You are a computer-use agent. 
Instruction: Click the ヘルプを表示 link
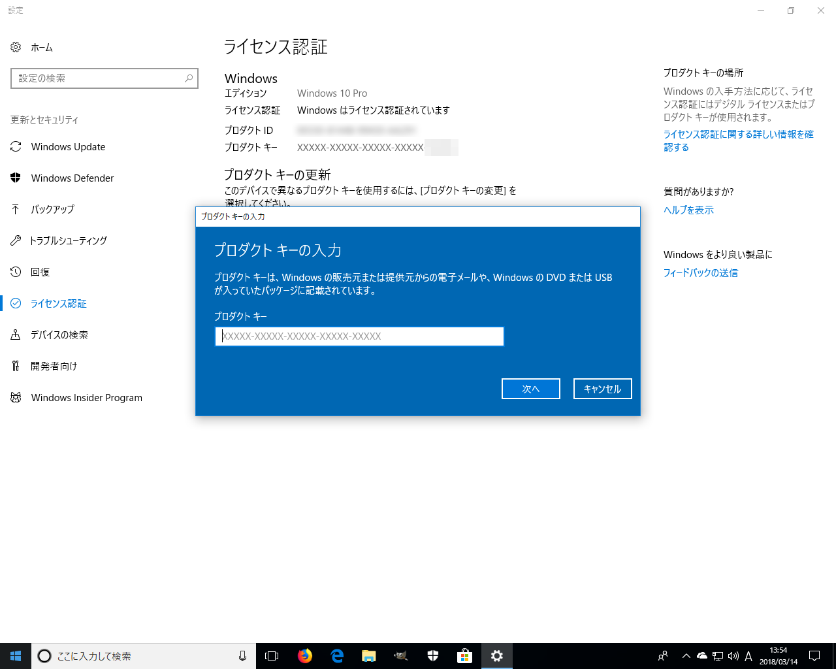click(688, 210)
